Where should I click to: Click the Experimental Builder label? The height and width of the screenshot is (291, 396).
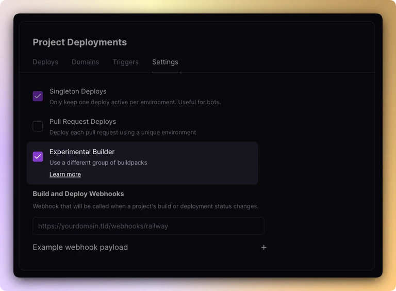tap(82, 152)
